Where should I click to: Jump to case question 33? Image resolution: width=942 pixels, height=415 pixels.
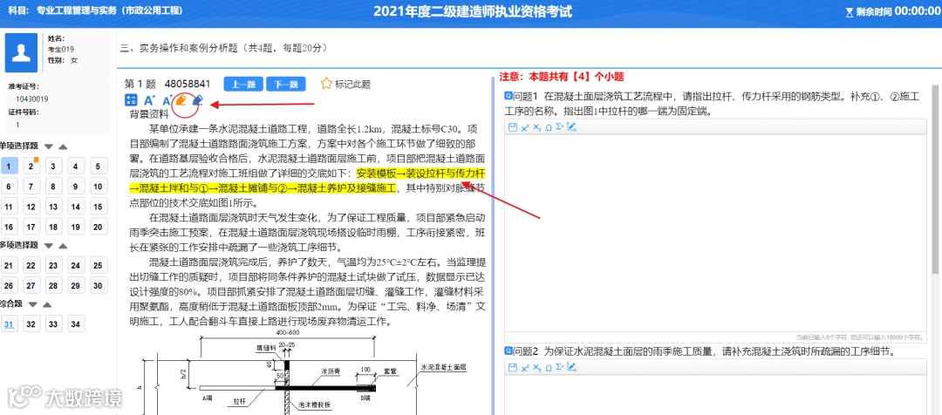point(53,324)
